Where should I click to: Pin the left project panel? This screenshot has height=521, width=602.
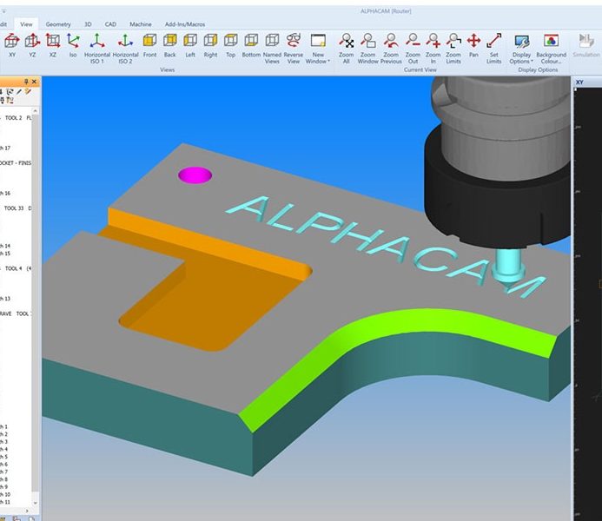coord(26,81)
